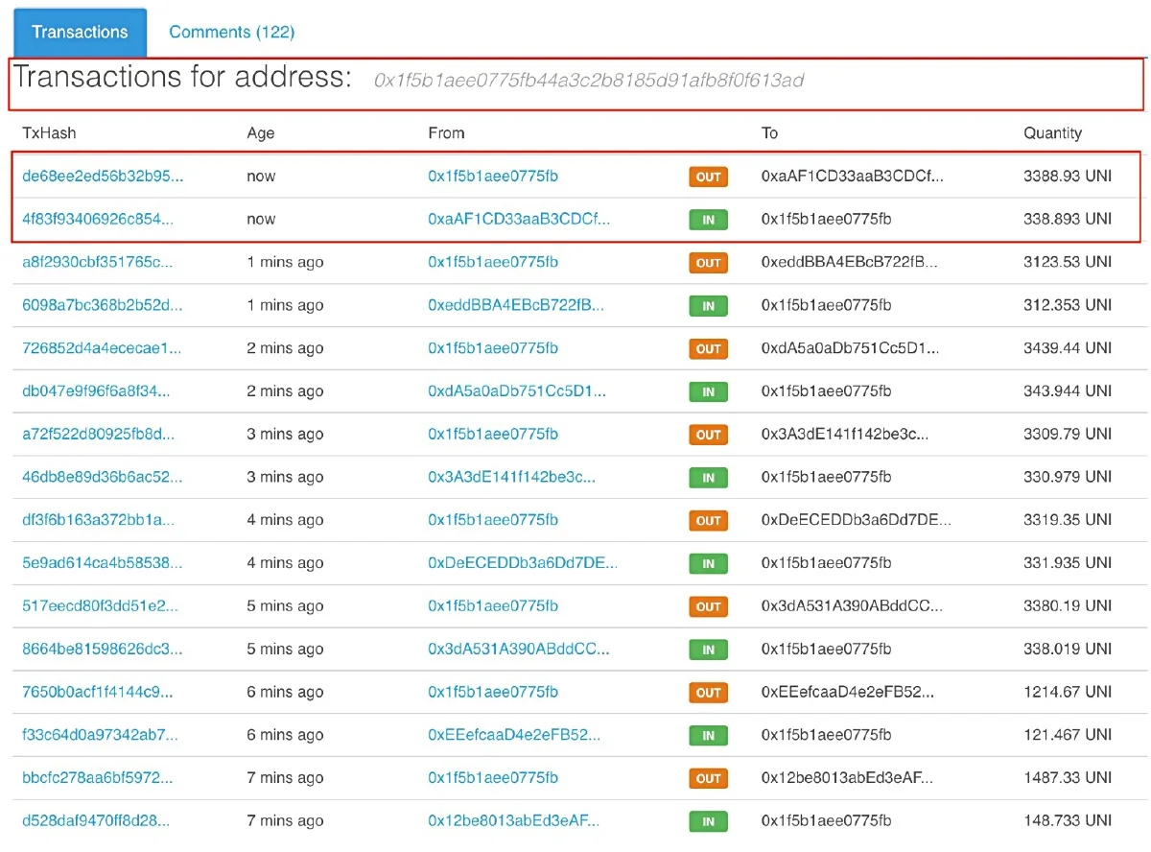Click the IN badge on transaction 4f83f93406926c854

pyautogui.click(x=708, y=219)
